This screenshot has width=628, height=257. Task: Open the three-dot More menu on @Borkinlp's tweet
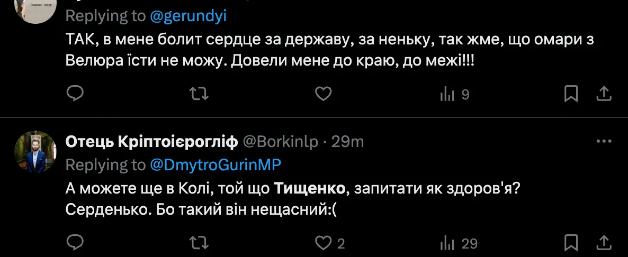[604, 142]
